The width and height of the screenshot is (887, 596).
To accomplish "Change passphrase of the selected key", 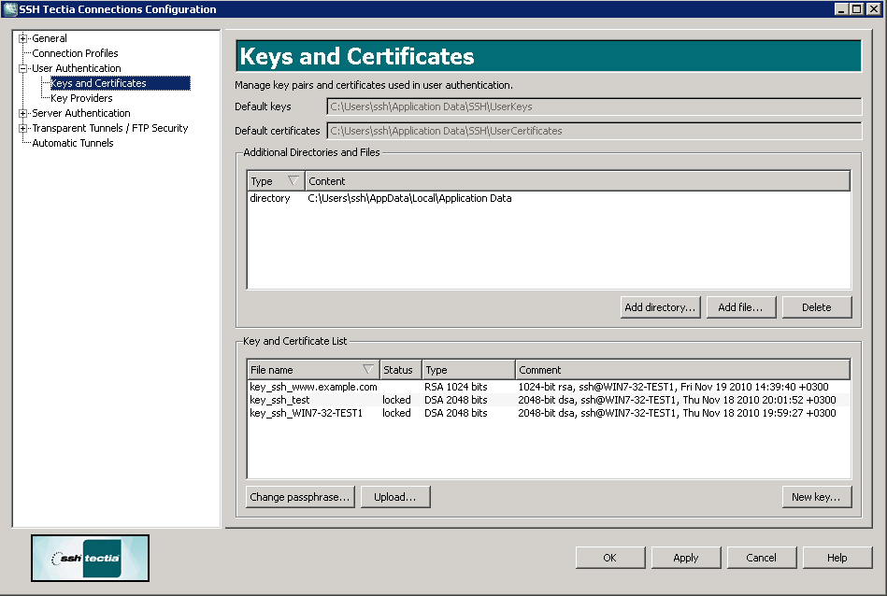I will (300, 496).
